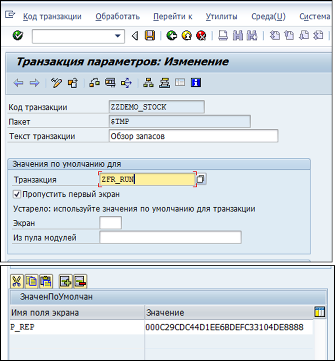Click the Print icon in toolbar
335x361 pixels.
point(223,36)
